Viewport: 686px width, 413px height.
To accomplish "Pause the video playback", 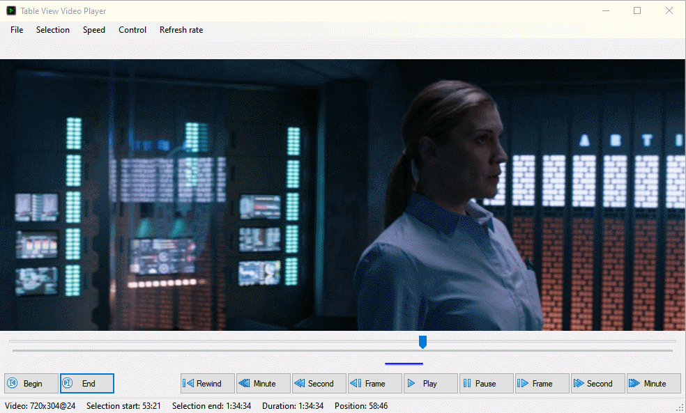I will (x=487, y=383).
